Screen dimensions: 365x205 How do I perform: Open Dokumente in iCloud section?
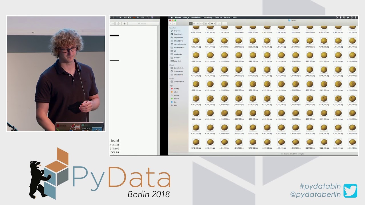pos(178,71)
